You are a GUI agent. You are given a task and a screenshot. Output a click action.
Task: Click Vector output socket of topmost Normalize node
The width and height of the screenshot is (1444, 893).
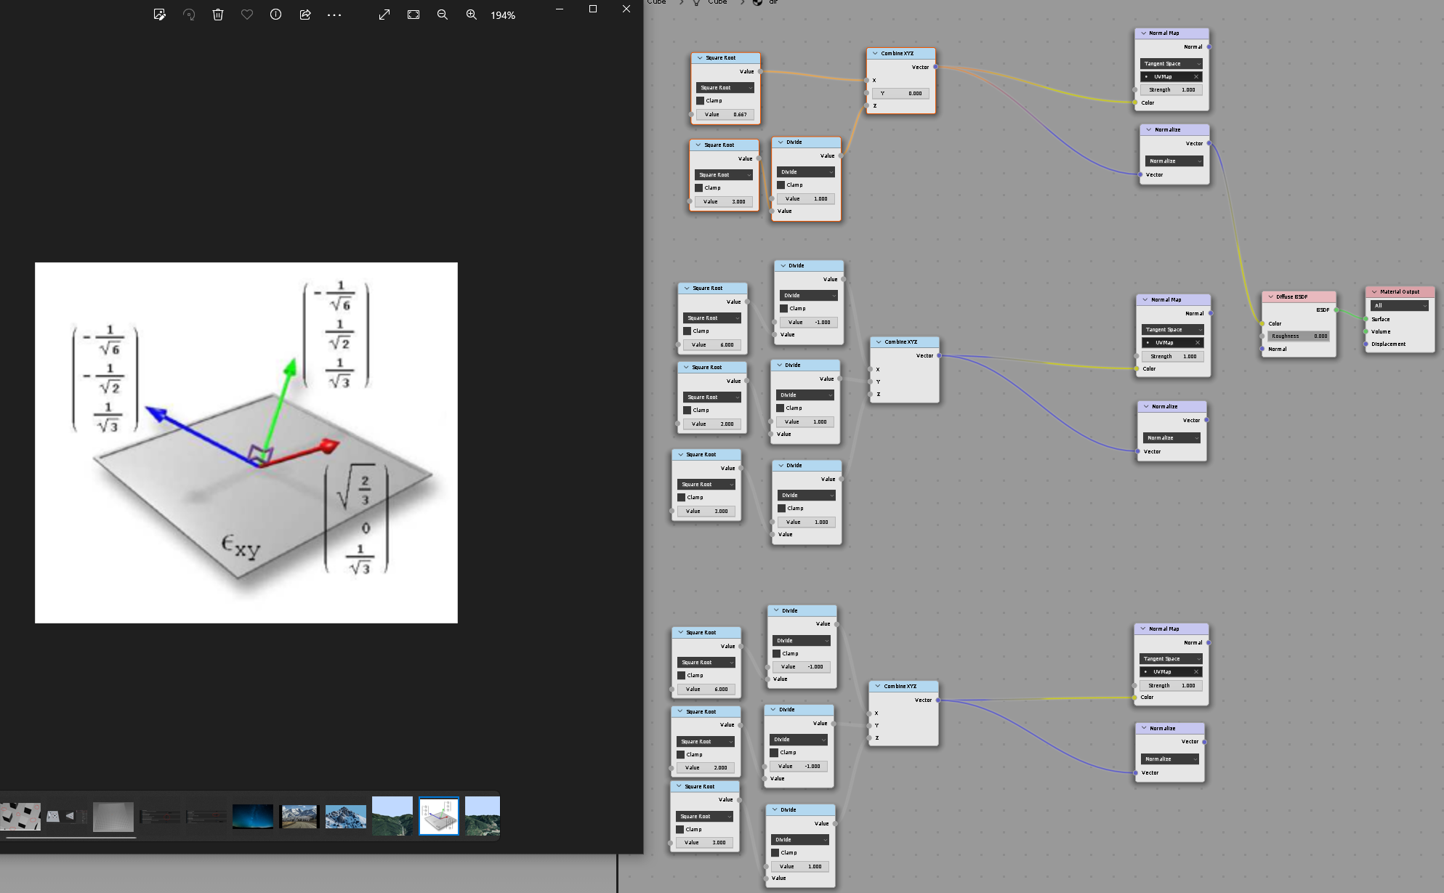click(1209, 144)
